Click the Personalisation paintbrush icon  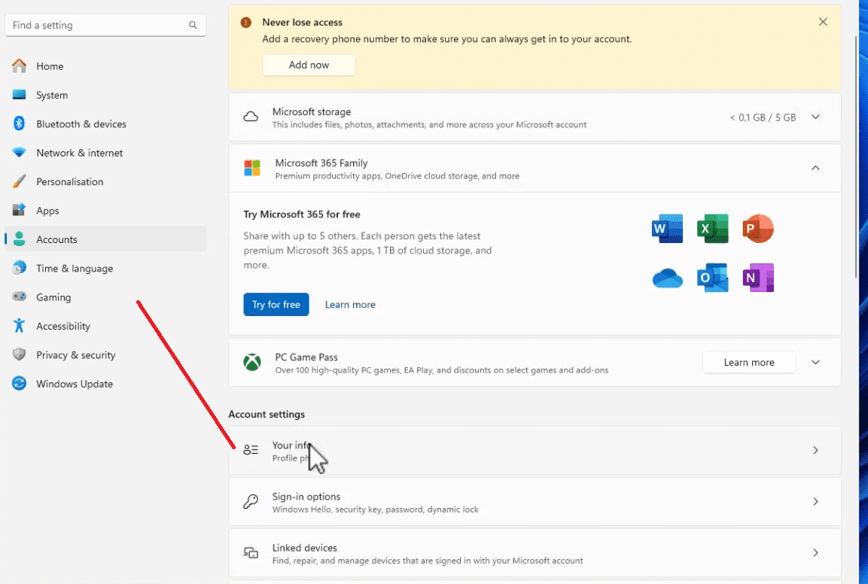[19, 181]
